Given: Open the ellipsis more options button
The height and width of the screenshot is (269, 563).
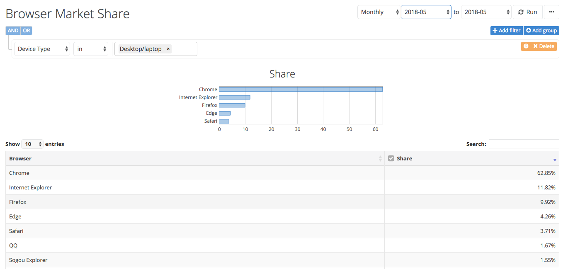Looking at the screenshot, I should (551, 12).
